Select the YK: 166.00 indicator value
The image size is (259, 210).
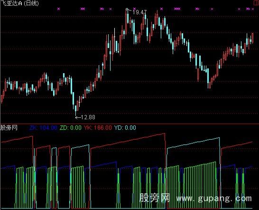(98, 128)
